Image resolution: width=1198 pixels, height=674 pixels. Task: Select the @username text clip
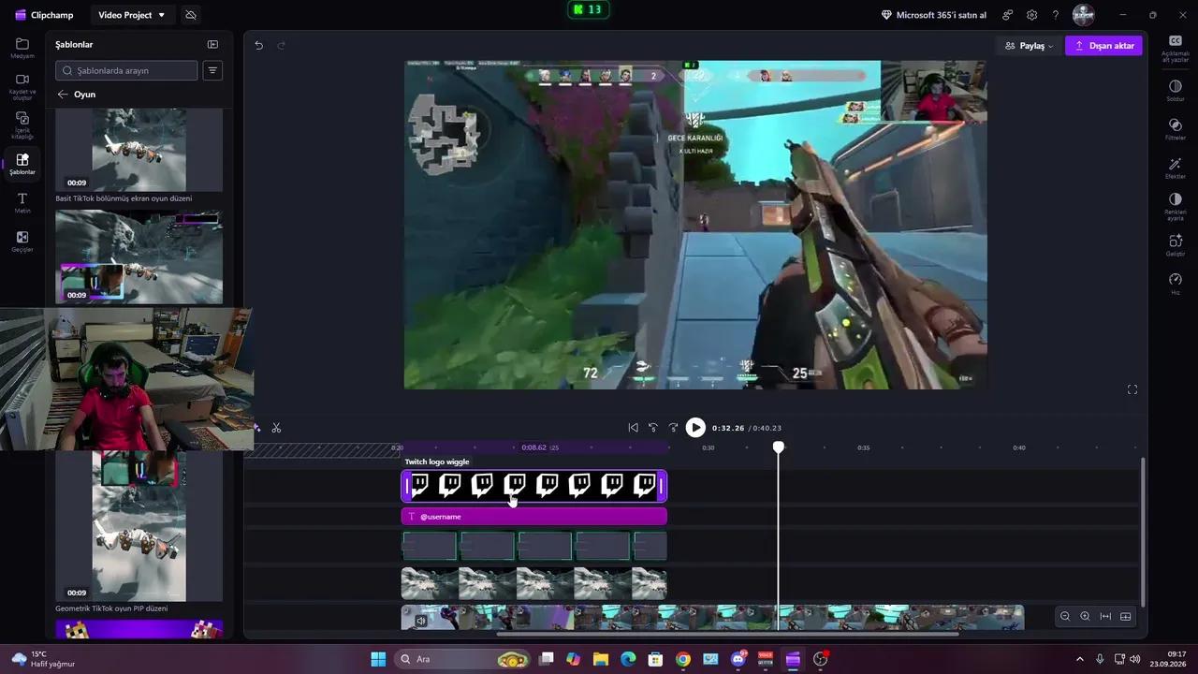pyautogui.click(x=534, y=517)
